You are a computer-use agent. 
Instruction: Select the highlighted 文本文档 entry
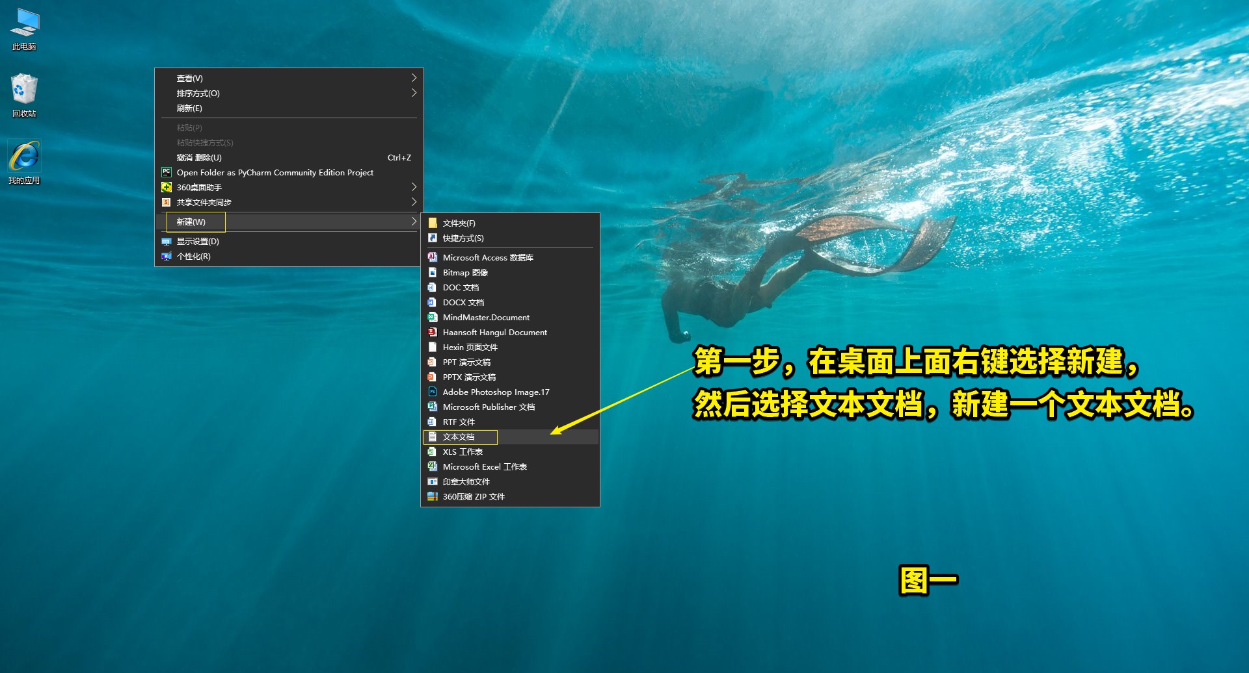pyautogui.click(x=461, y=437)
